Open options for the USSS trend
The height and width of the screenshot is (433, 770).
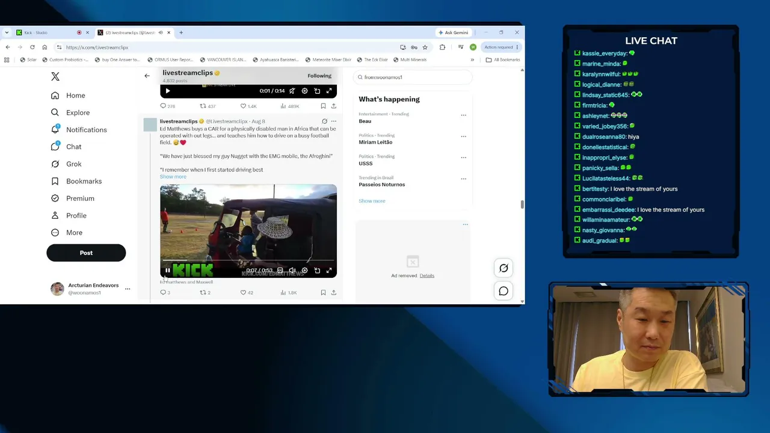point(463,158)
